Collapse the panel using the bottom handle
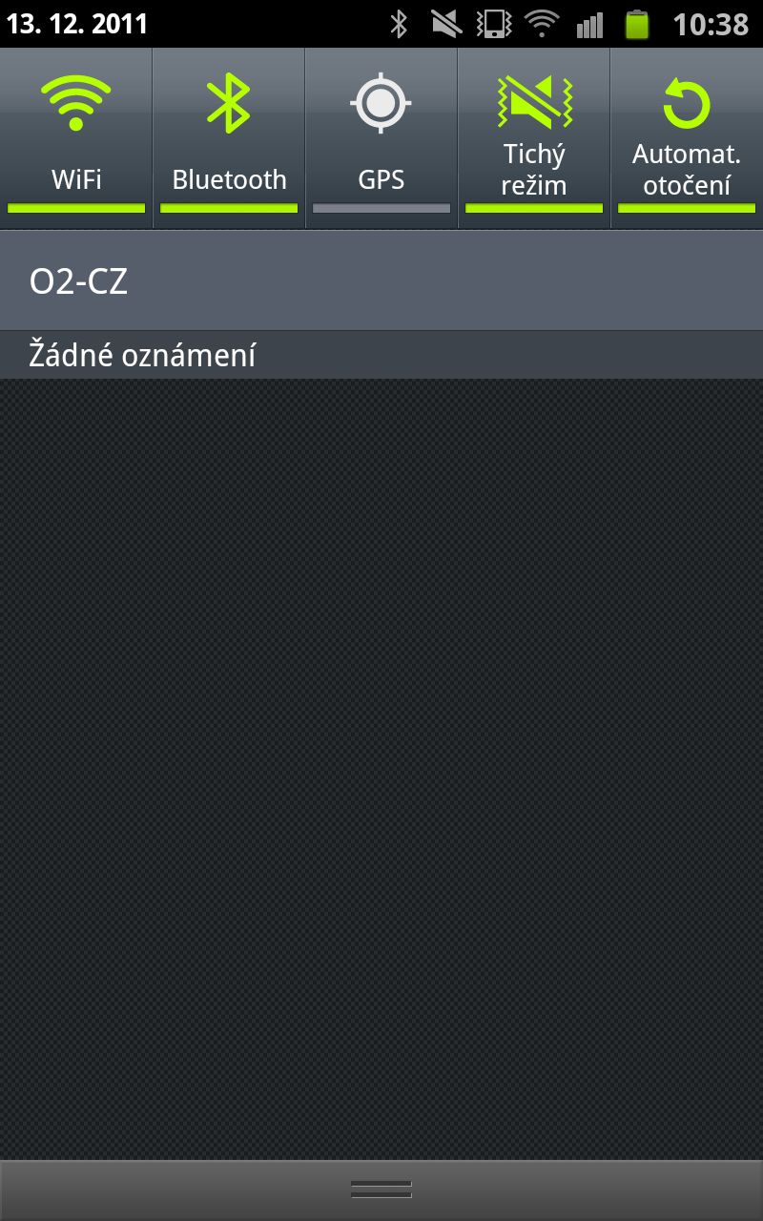This screenshot has height=1221, width=763. tap(381, 1189)
